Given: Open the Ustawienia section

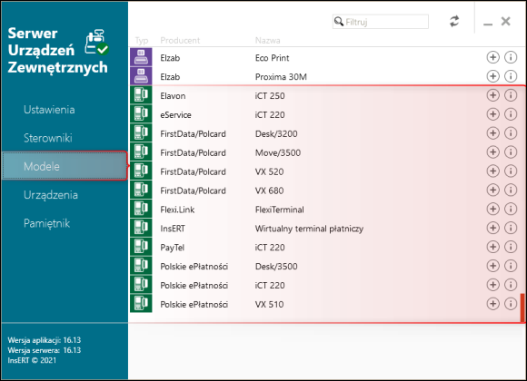Looking at the screenshot, I should point(49,110).
